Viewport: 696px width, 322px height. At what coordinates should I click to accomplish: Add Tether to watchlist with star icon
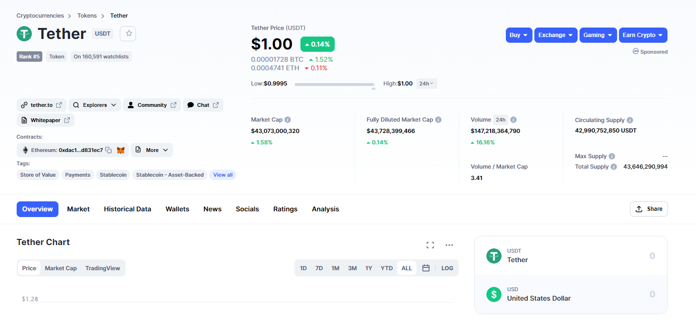pyautogui.click(x=128, y=34)
